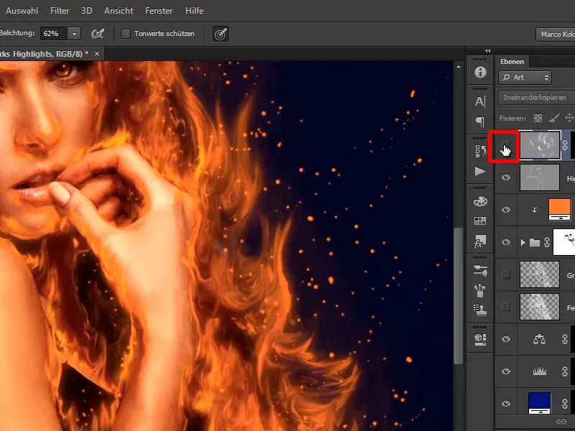575x431 pixels.
Task: Click the Color Balance scales adjustment icon
Action: click(x=539, y=339)
